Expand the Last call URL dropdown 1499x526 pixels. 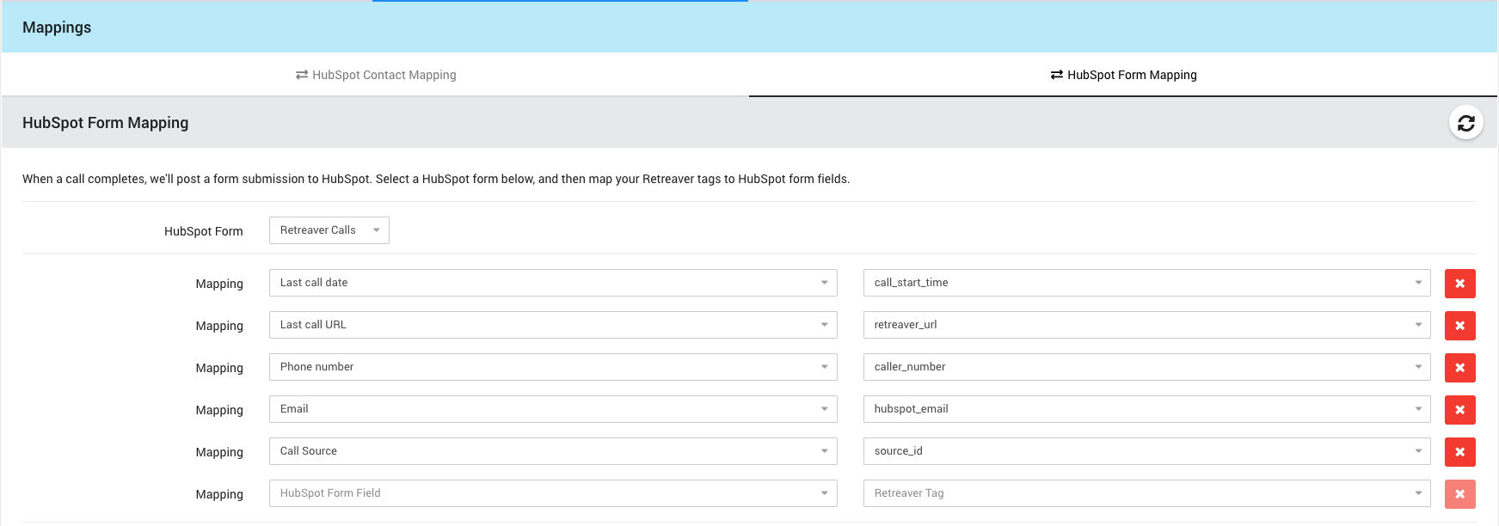(552, 325)
